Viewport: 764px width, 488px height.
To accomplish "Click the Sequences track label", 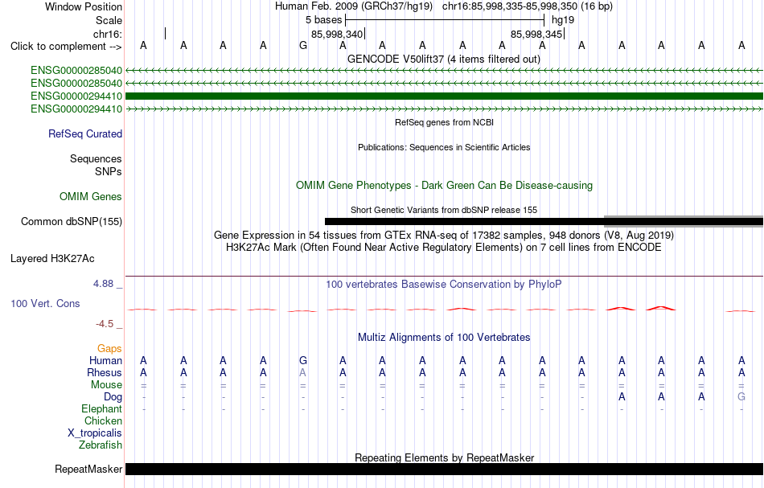I will click(x=96, y=158).
